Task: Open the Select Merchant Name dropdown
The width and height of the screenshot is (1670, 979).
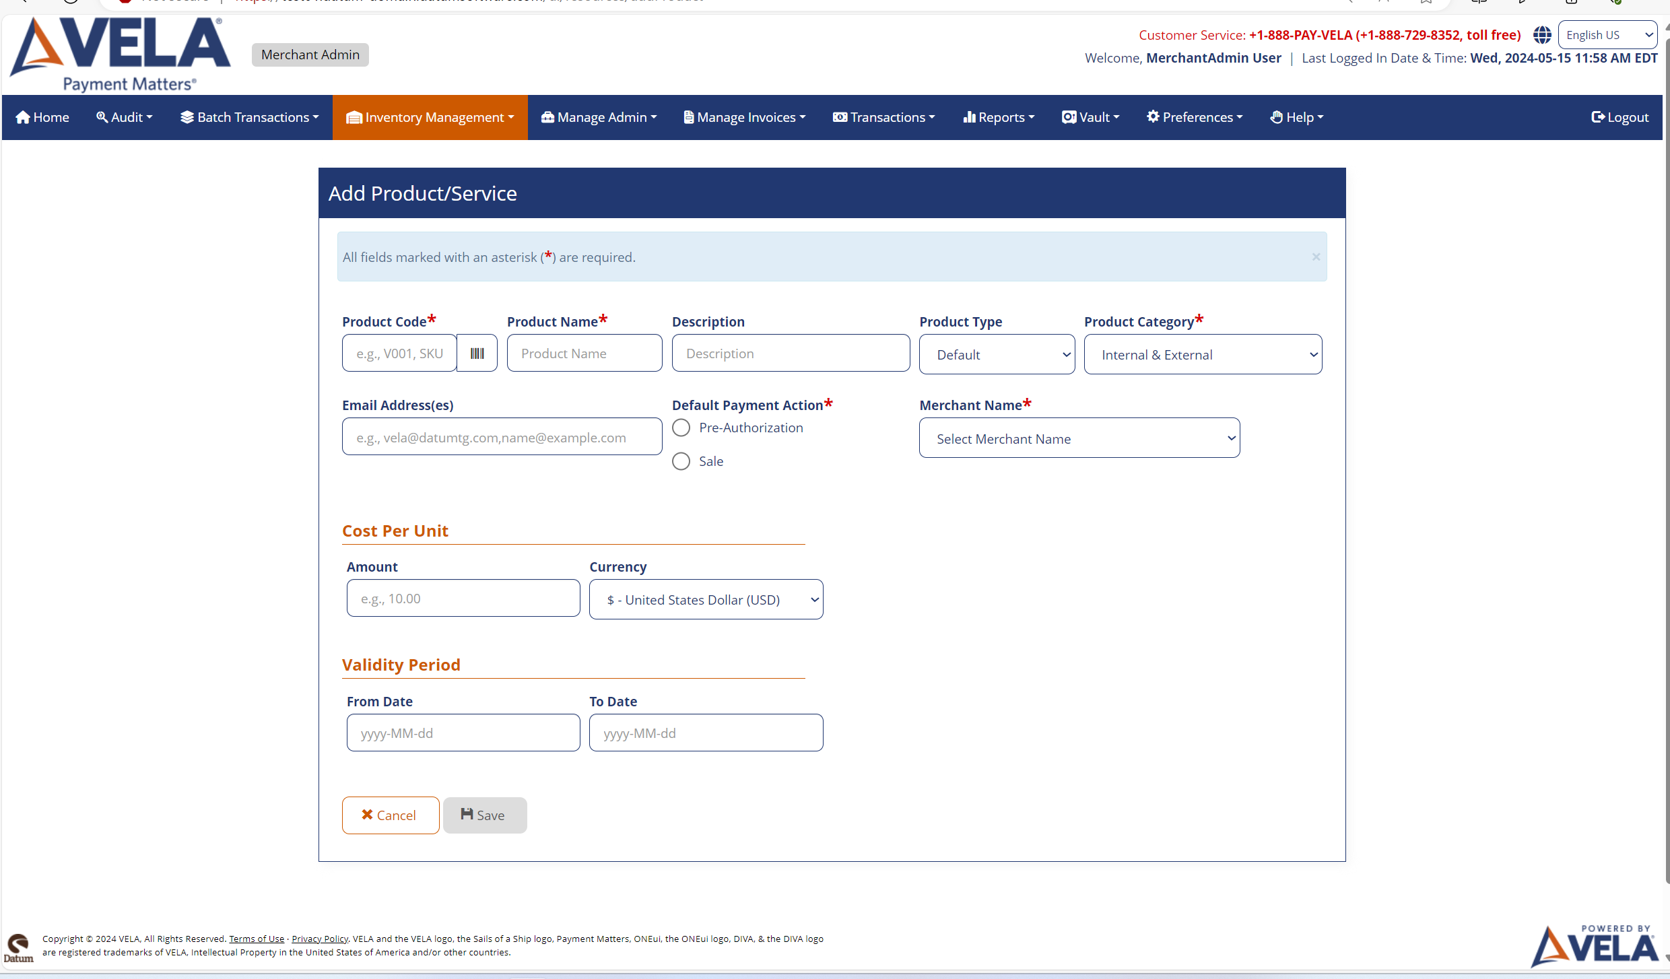Action: click(x=1079, y=438)
